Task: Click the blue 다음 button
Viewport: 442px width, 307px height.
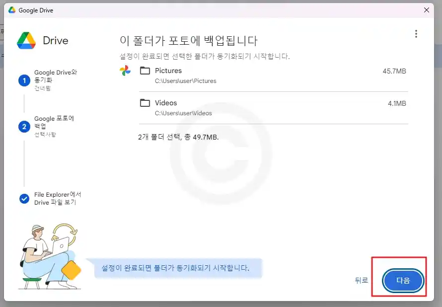Action: pos(403,281)
